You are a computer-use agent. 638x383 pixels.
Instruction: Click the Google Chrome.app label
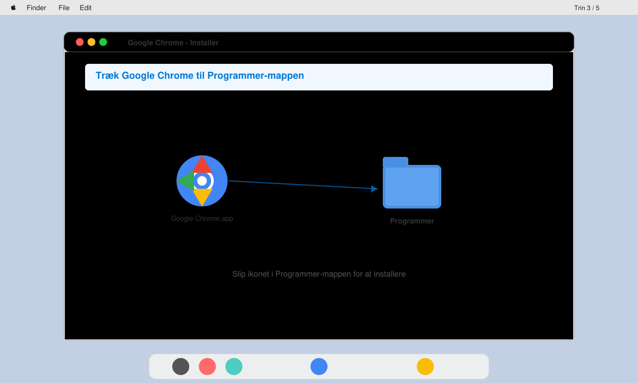click(202, 218)
